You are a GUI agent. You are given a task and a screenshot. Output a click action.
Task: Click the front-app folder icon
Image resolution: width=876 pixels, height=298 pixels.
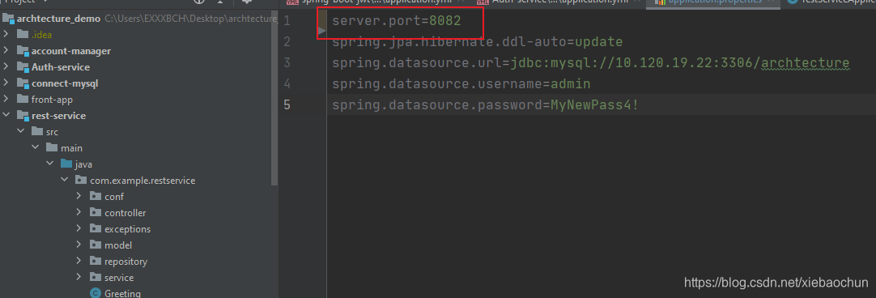coord(23,100)
